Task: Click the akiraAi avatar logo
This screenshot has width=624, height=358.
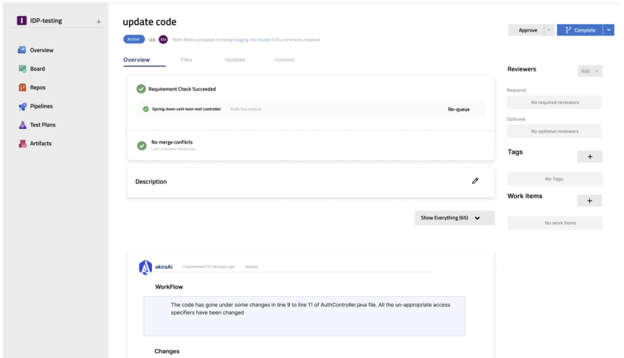Action: coord(146,267)
